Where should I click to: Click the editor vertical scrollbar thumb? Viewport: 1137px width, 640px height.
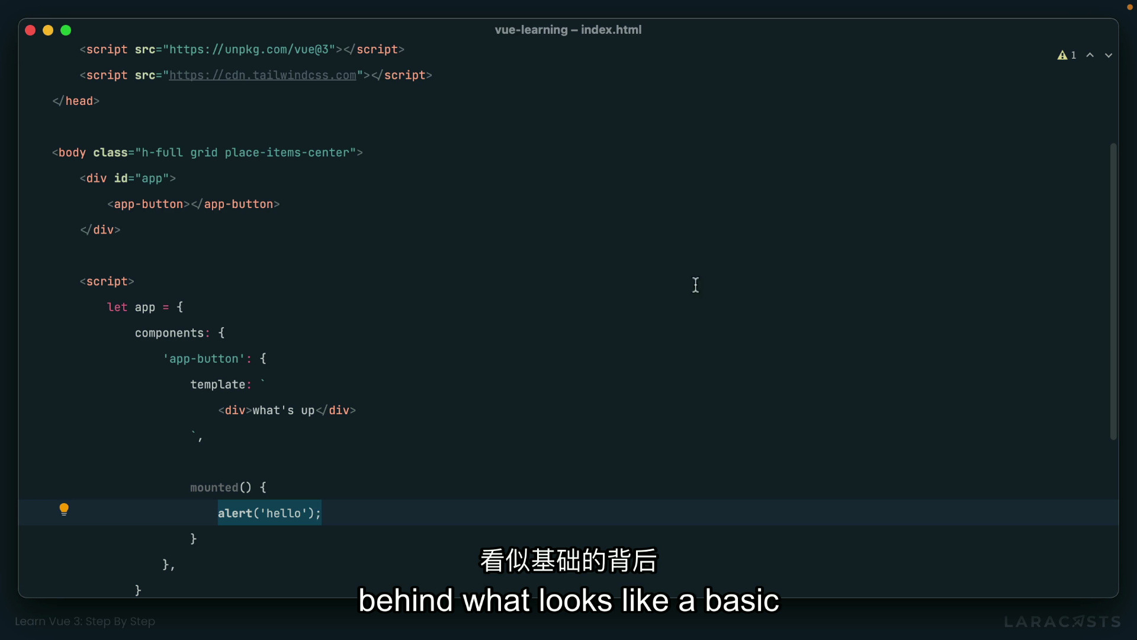(x=1113, y=291)
